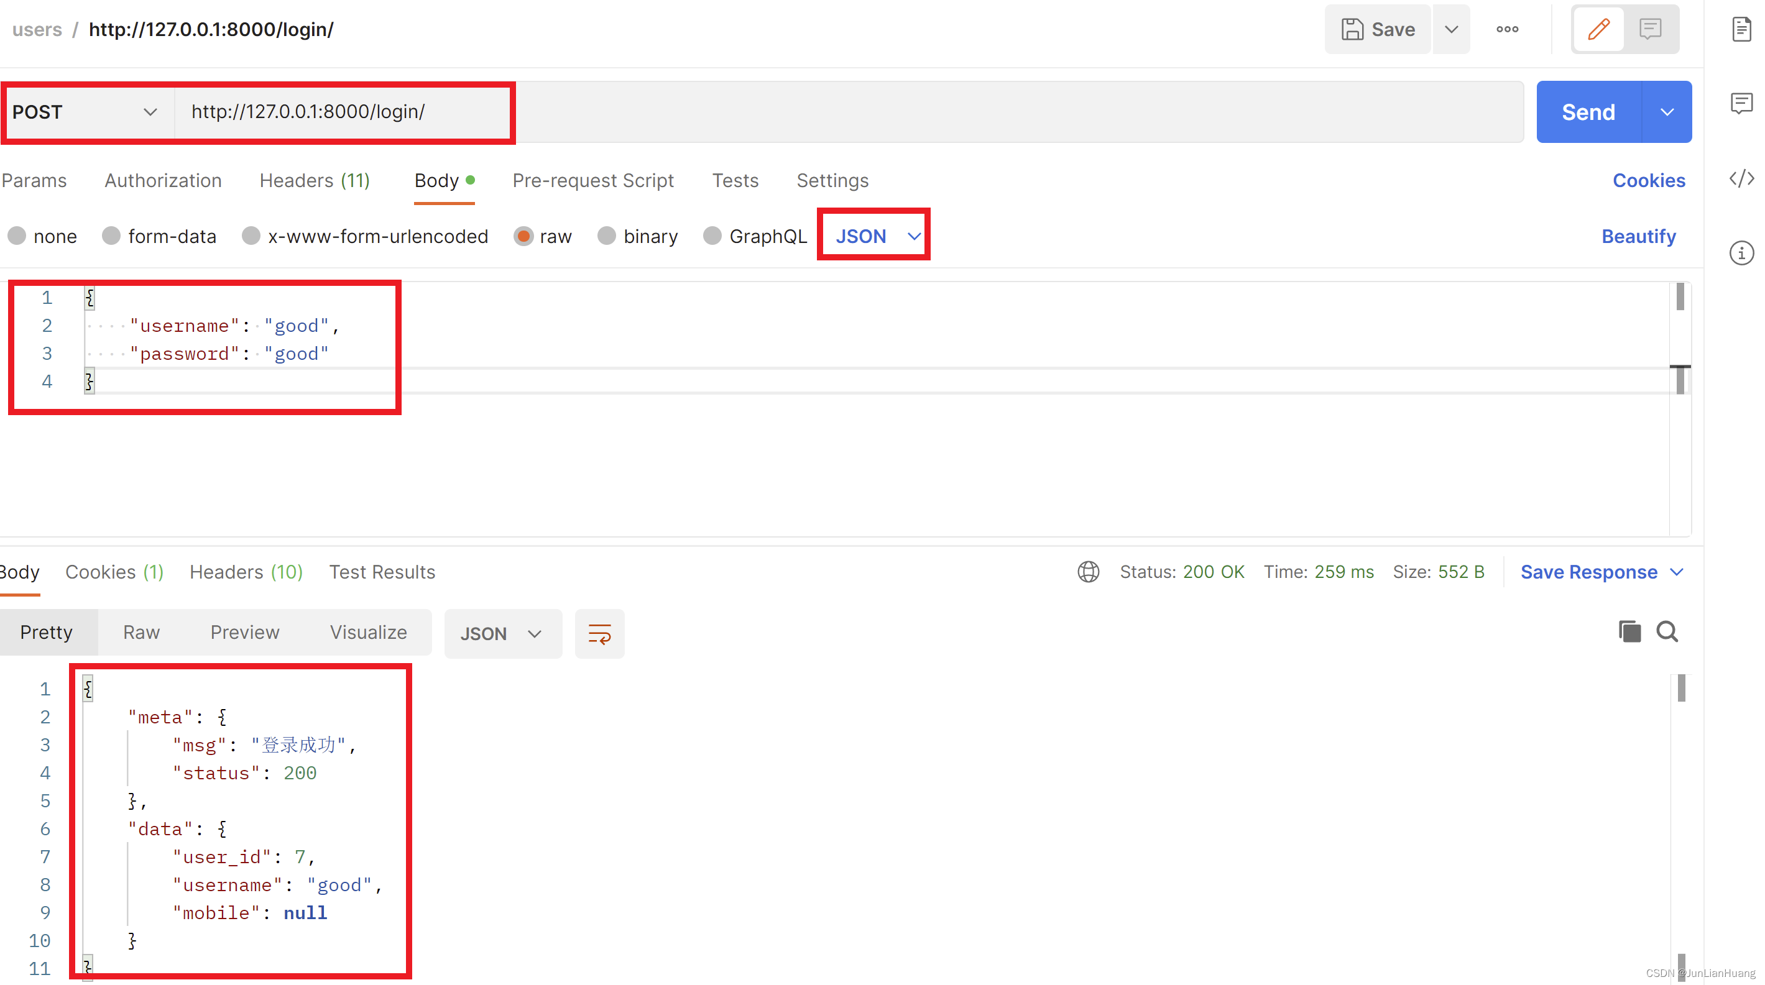Open the Params tab

(34, 180)
